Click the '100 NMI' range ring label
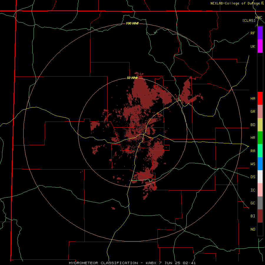This screenshot has height=265, width=265. pos(132,23)
